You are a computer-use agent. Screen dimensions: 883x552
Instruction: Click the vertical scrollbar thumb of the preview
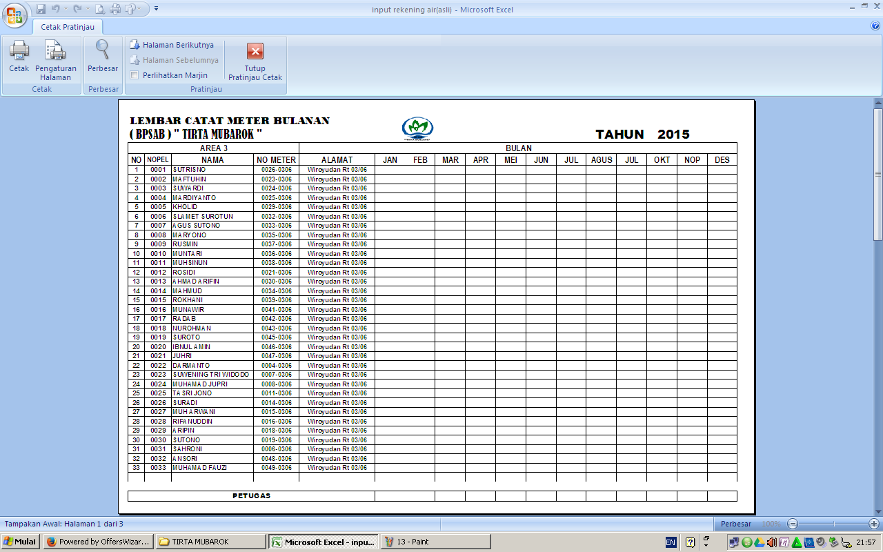pyautogui.click(x=877, y=175)
